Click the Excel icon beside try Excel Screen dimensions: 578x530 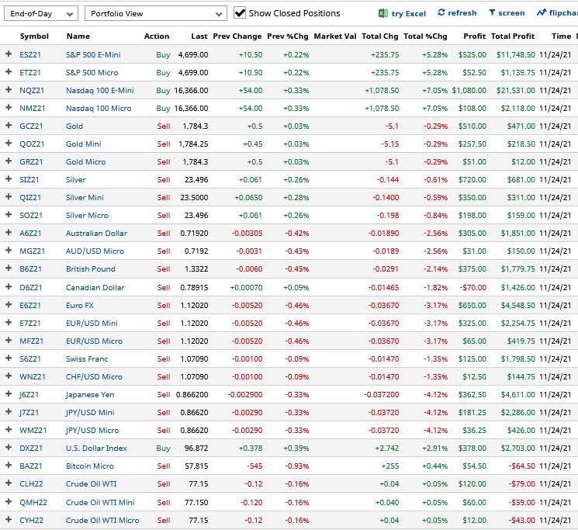(383, 13)
